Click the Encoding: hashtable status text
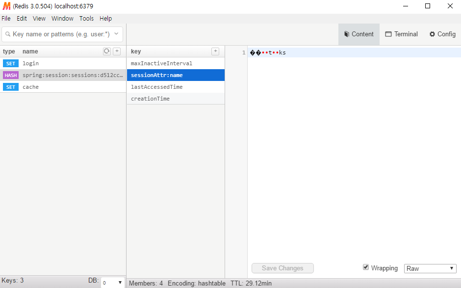 click(x=197, y=283)
